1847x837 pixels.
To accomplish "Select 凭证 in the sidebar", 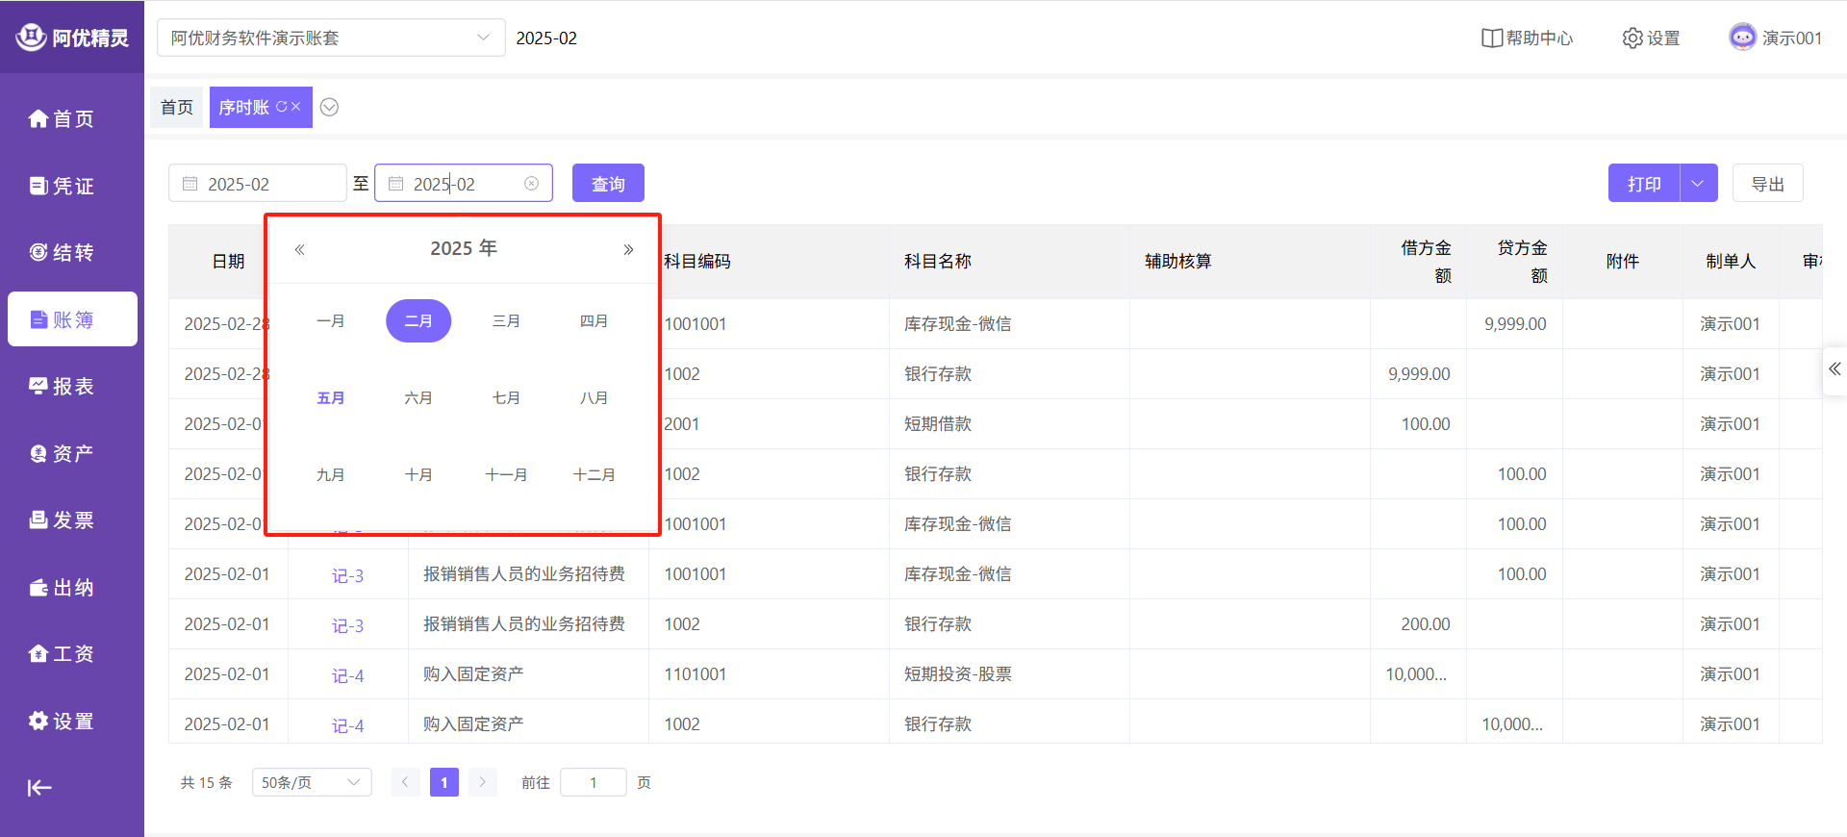I will [x=62, y=186].
